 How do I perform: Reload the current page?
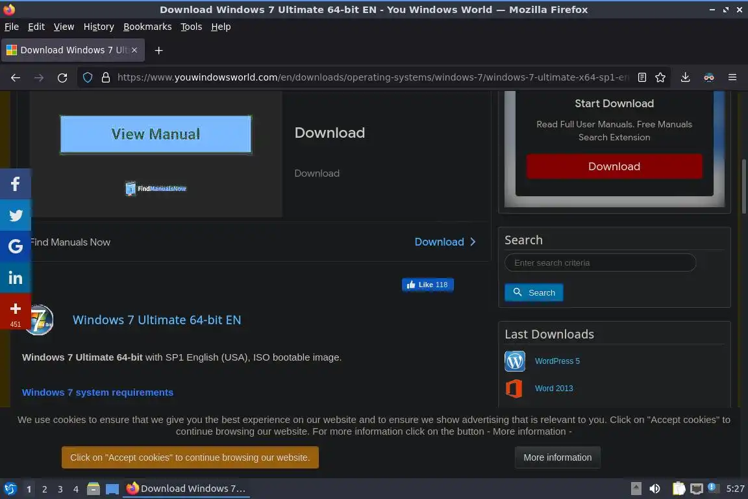coord(62,77)
